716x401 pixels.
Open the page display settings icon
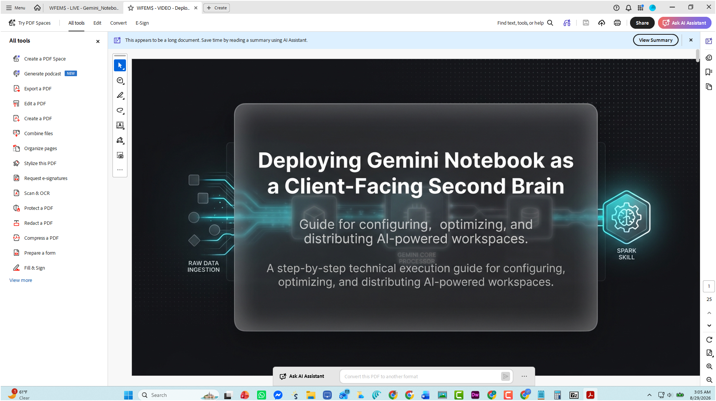point(709,353)
